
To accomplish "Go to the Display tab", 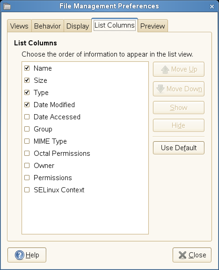I will (78, 26).
